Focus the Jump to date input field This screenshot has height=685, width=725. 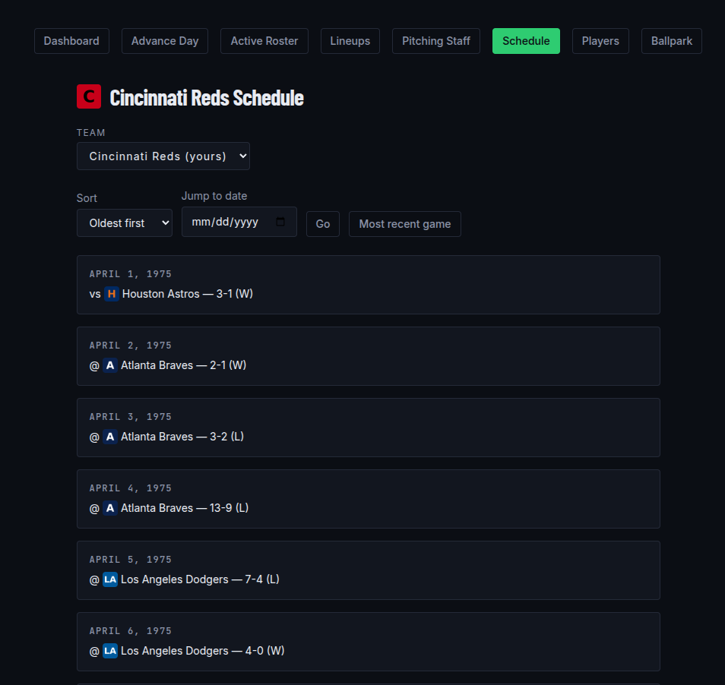tap(239, 222)
